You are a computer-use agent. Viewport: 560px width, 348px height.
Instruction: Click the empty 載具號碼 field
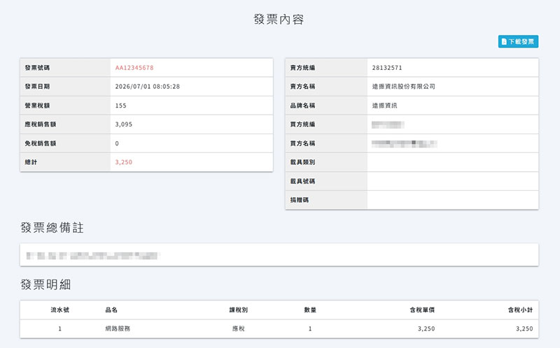452,181
